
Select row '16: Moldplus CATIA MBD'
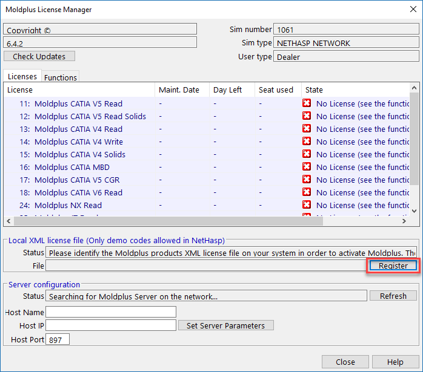(207, 167)
